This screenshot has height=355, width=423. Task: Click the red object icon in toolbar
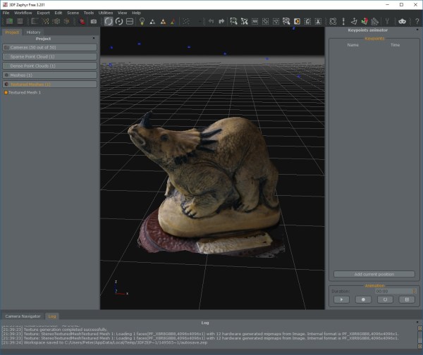pos(82,21)
